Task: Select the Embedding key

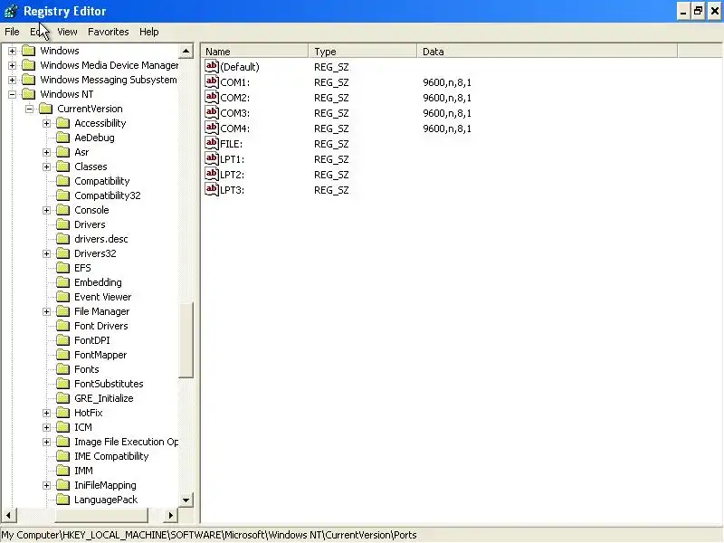Action: pyautogui.click(x=98, y=282)
